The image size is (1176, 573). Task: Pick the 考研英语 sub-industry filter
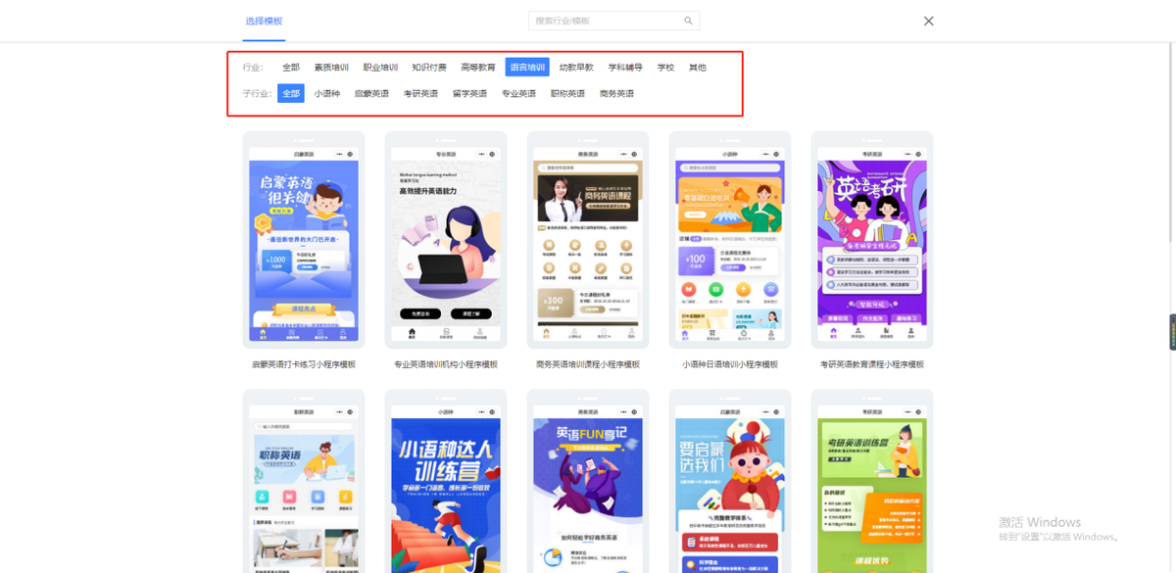tap(420, 93)
